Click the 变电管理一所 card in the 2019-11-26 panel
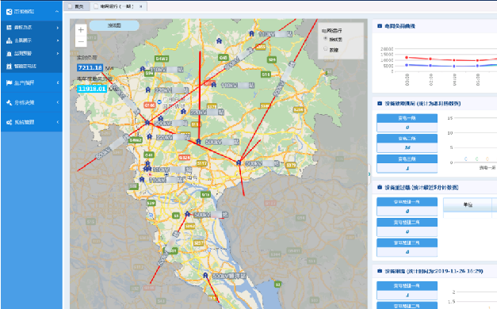 coord(407,290)
